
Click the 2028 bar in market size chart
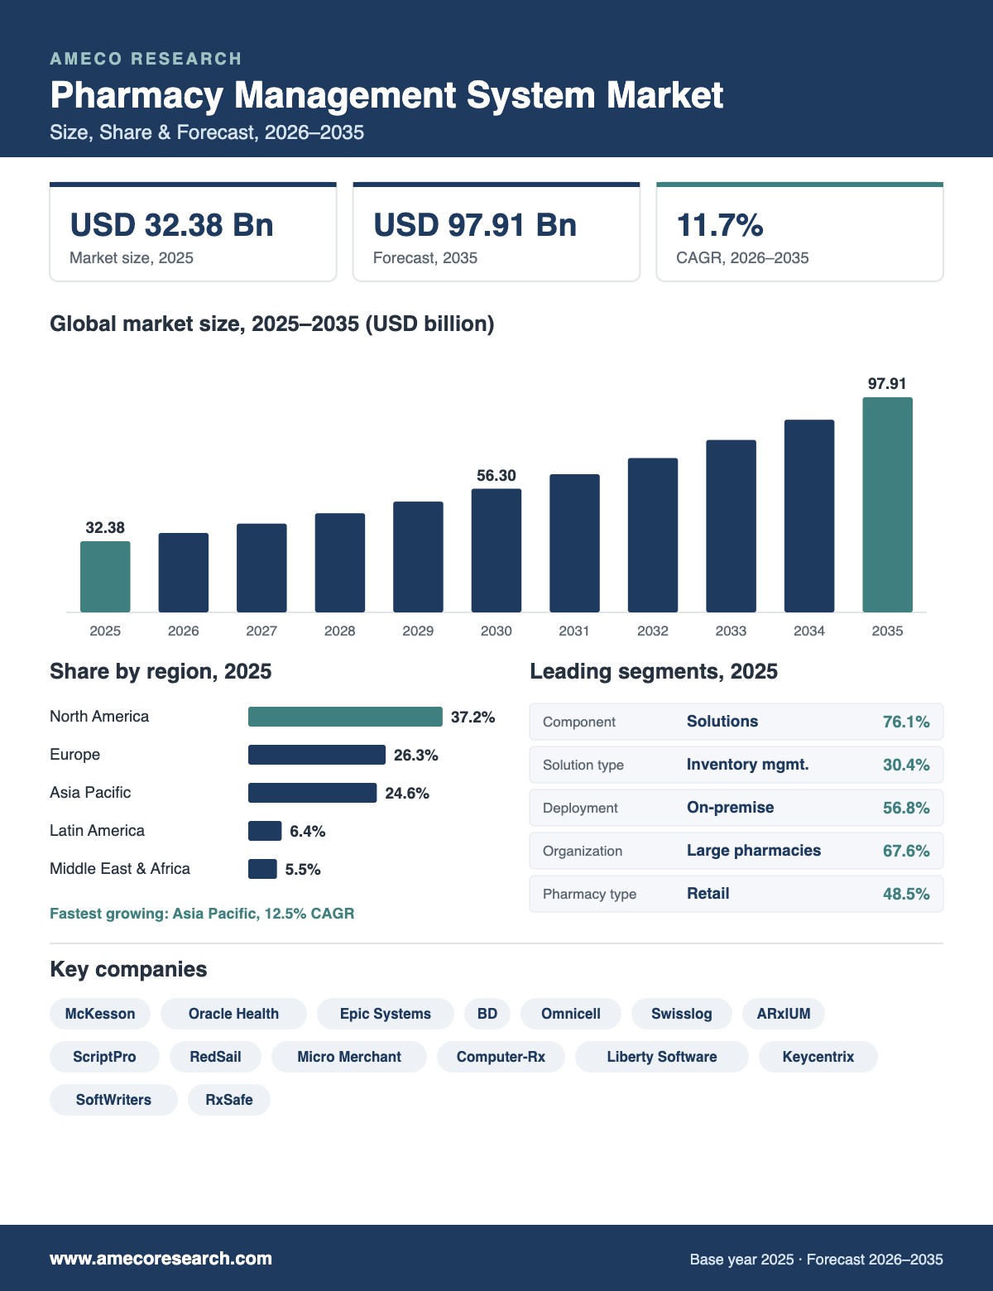340,563
